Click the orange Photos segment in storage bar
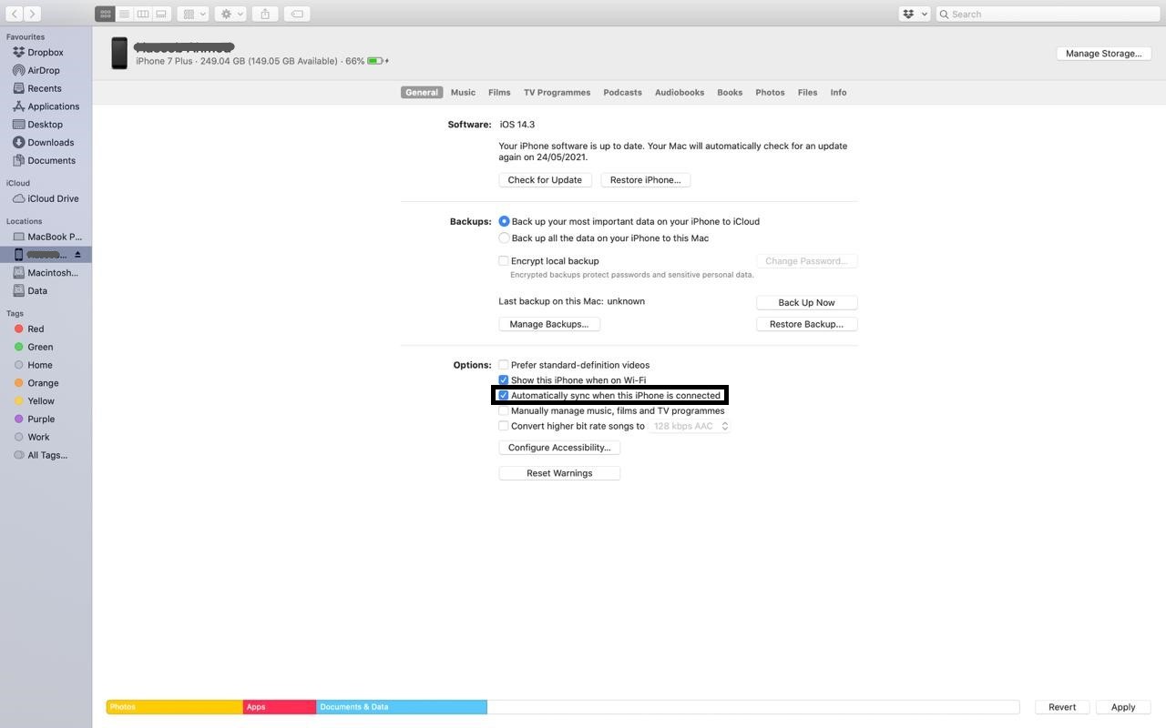This screenshot has width=1166, height=728. click(x=173, y=706)
